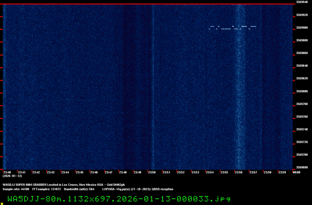312x205 pixels.
Task: Click the 23:48 time marker
Action: point(123,172)
